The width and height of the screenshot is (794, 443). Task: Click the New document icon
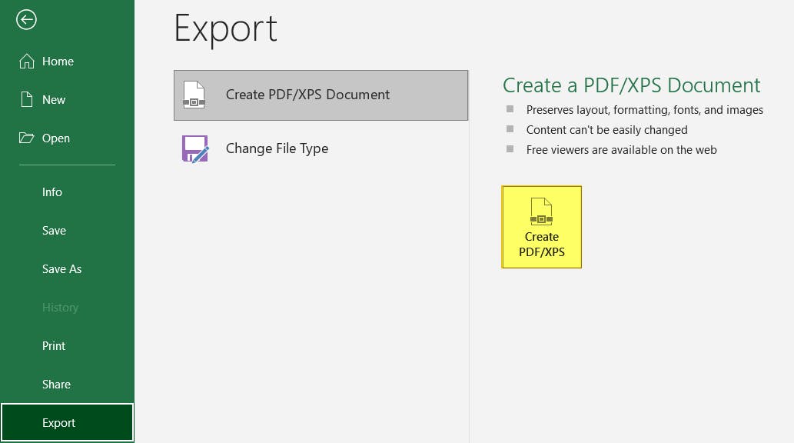click(27, 99)
